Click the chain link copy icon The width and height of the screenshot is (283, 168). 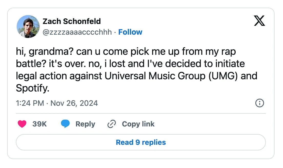pos(111,124)
